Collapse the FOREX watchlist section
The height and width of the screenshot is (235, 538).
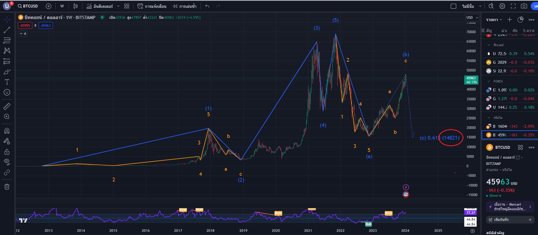(x=488, y=81)
